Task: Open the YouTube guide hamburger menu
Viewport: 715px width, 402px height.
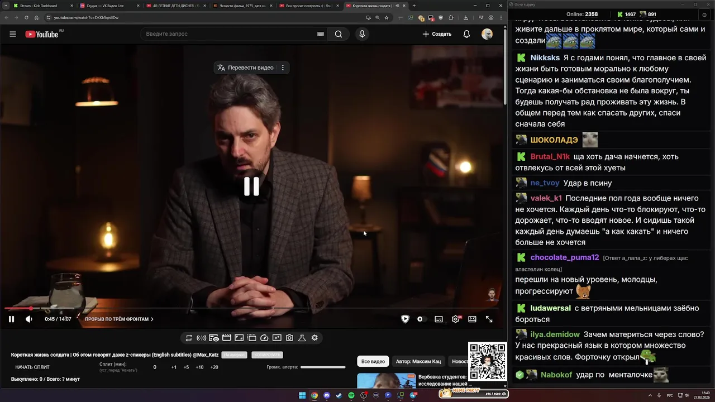Action: coord(13,34)
